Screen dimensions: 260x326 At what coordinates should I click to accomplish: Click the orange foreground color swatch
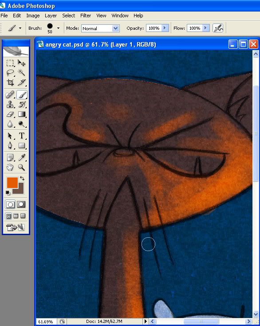pos(12,183)
